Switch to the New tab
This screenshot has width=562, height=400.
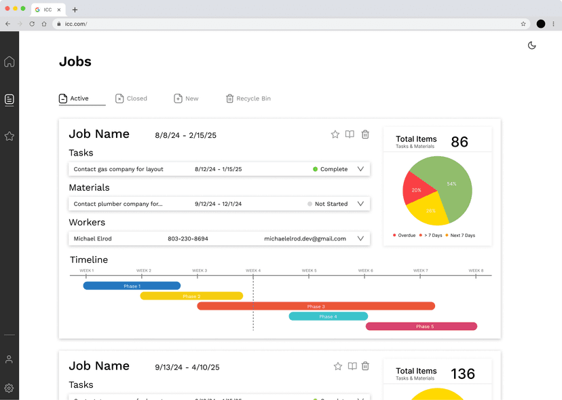click(x=186, y=98)
